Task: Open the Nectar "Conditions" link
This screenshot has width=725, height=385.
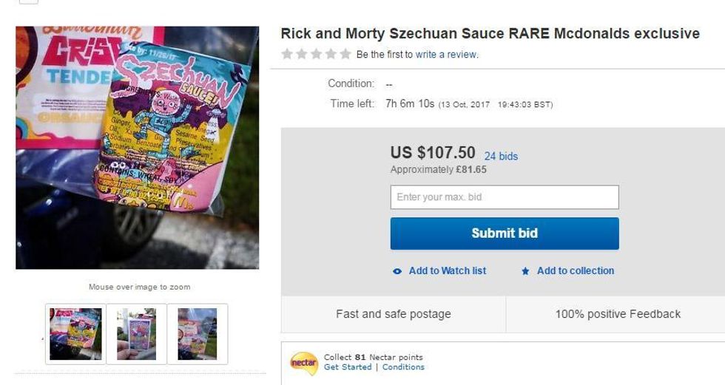Action: [x=403, y=367]
